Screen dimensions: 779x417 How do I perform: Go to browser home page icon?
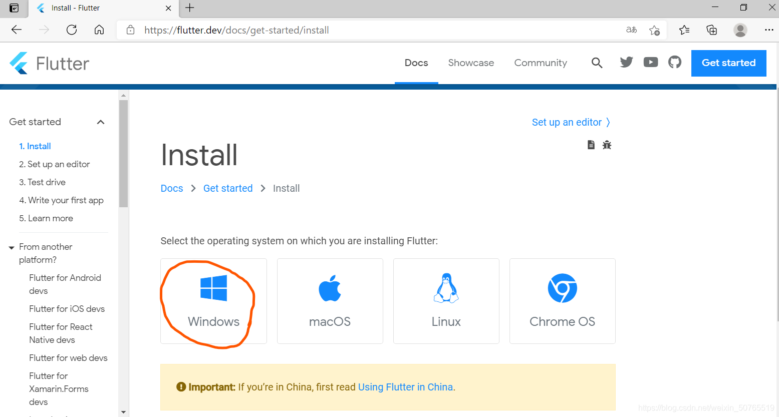click(99, 30)
